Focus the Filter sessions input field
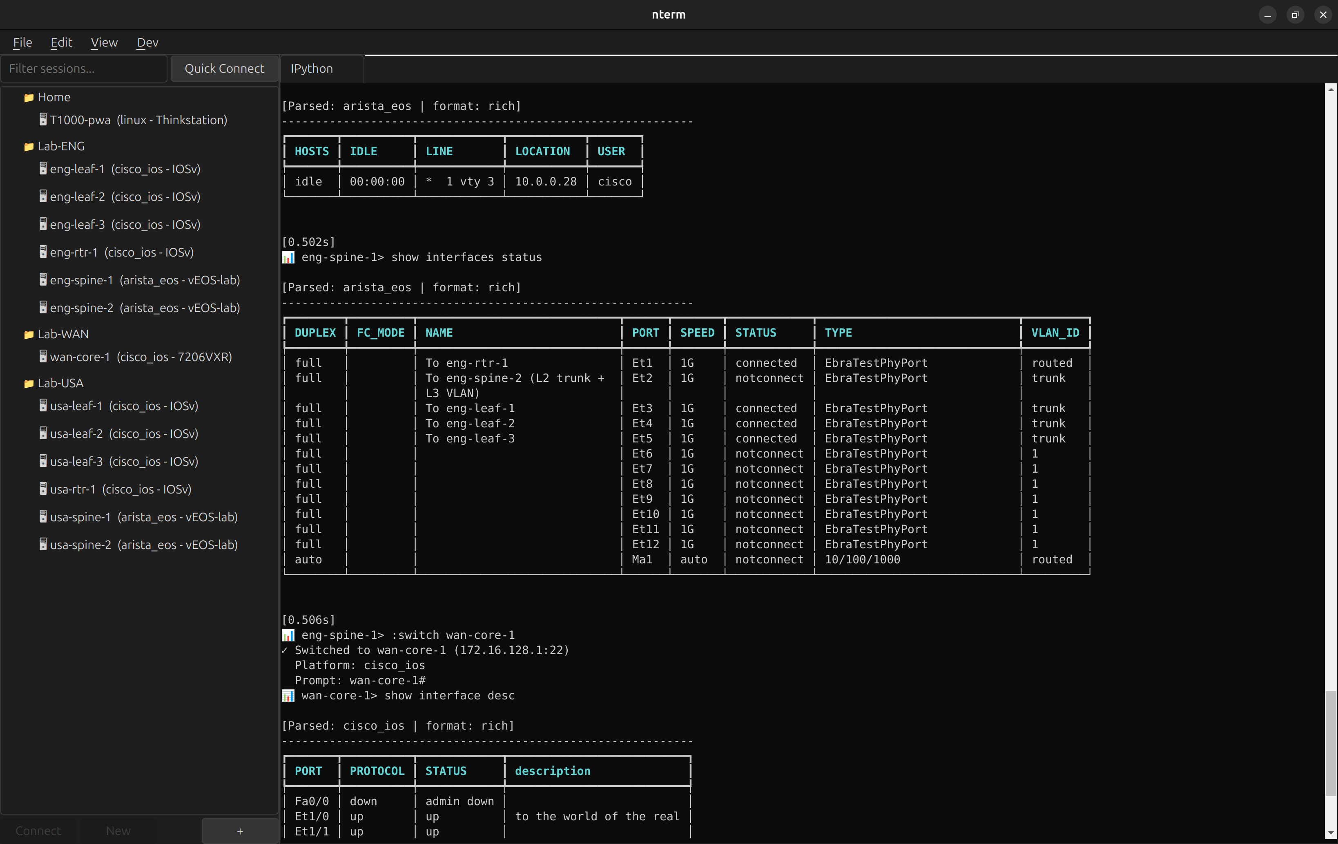Screen dimensions: 1338x844 [x=83, y=68]
